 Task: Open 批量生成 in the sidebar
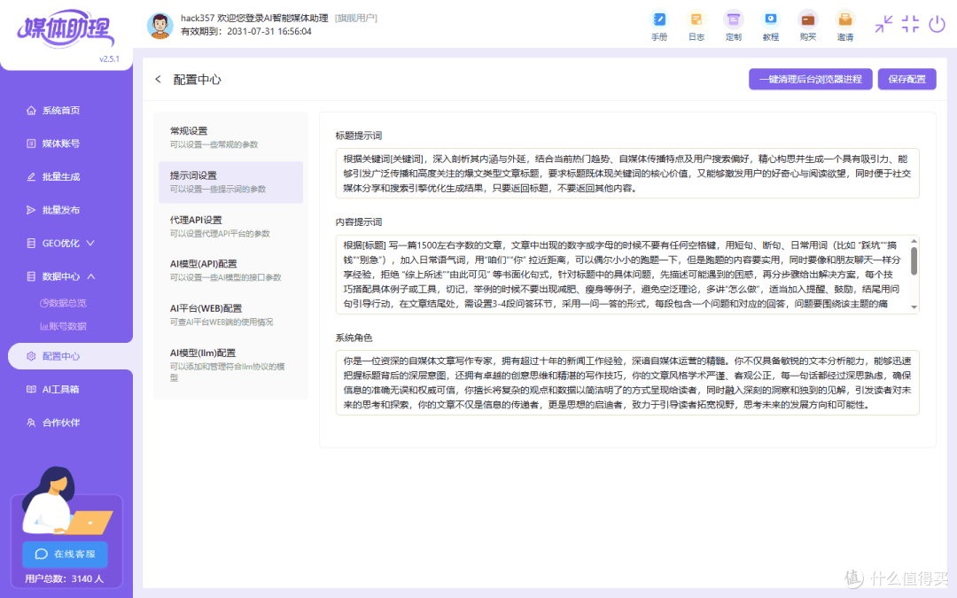(x=61, y=177)
